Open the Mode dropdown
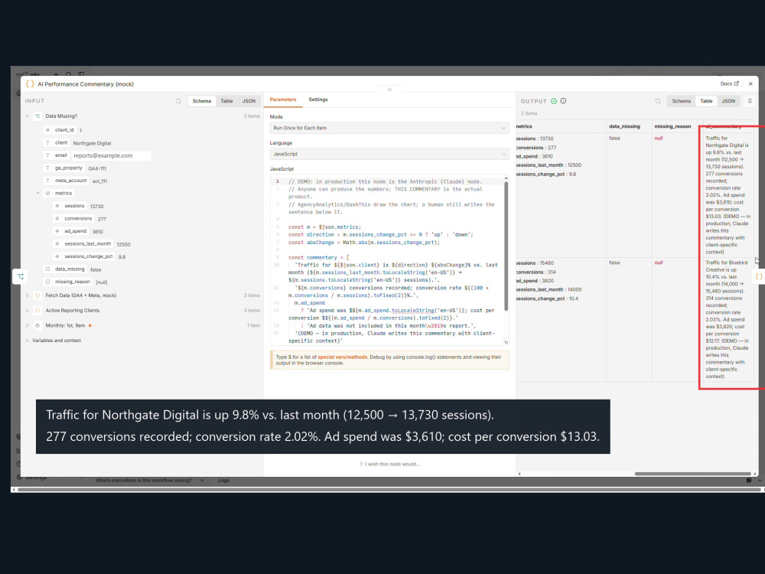The image size is (765, 574). [x=389, y=128]
